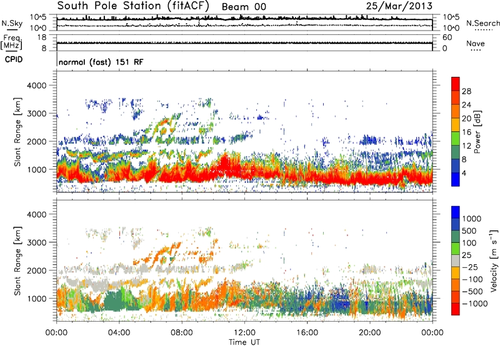This screenshot has height=346, width=500.
Task: Pick the light green segment of the power colorbar
Action: [x=456, y=139]
